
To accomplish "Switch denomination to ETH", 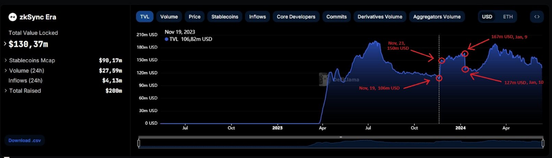I will click(508, 17).
